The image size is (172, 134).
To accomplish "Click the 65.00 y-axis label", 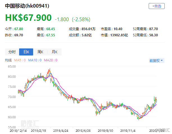I will [x=12, y=107].
